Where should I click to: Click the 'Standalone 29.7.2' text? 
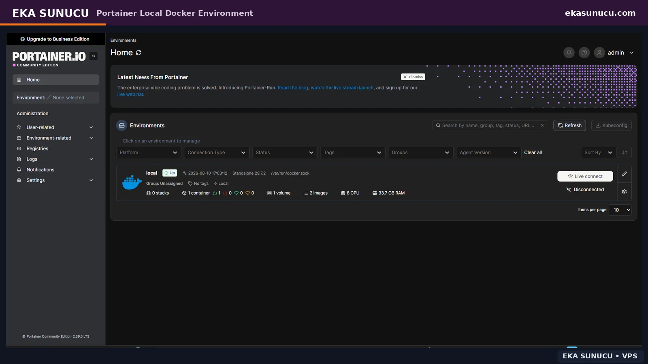pyautogui.click(x=249, y=173)
